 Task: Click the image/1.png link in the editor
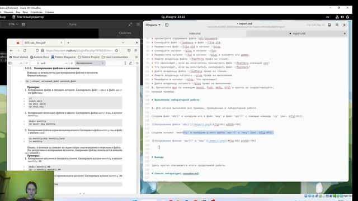coord(201,125)
